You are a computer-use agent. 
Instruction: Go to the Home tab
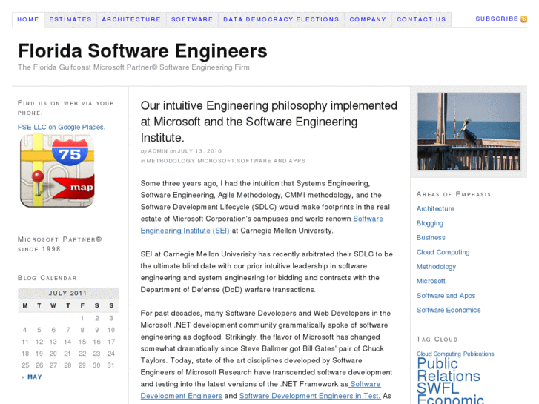[28, 19]
